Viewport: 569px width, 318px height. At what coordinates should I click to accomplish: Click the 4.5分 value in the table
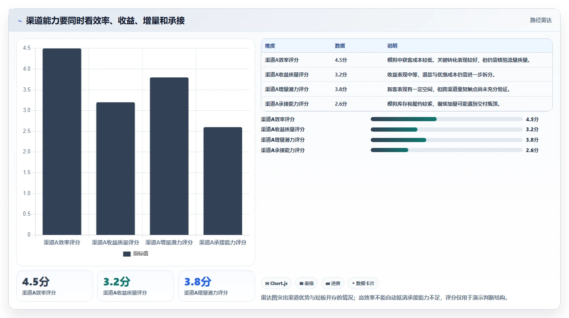click(x=341, y=60)
